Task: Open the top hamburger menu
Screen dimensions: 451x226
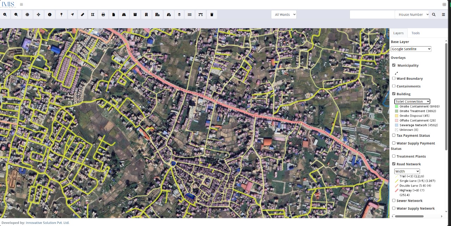Action: [21, 5]
